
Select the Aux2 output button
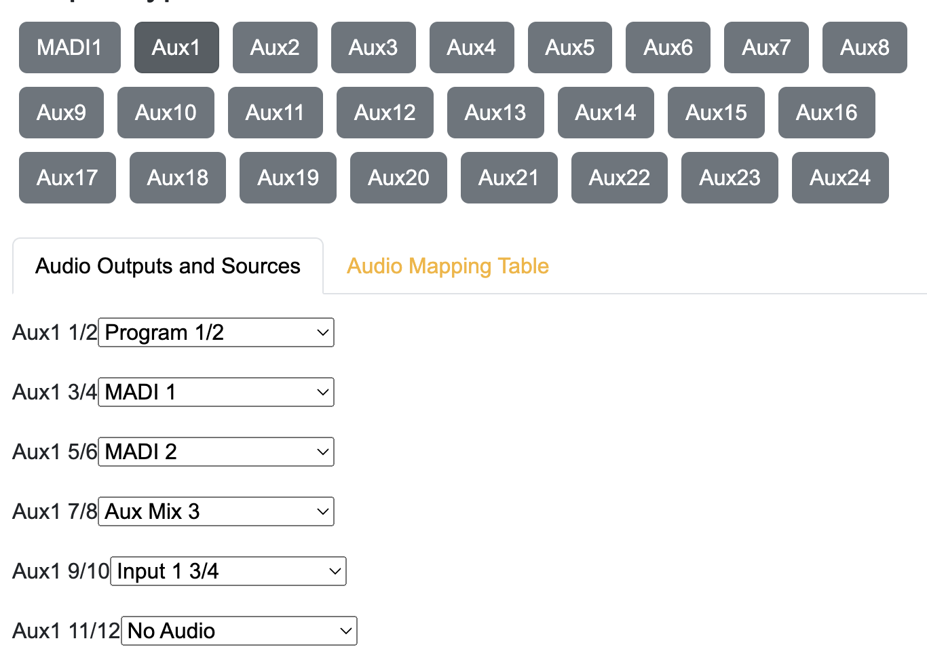[x=275, y=47]
